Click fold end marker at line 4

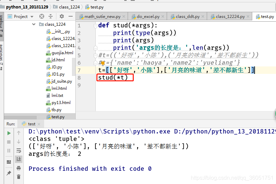click(x=95, y=48)
